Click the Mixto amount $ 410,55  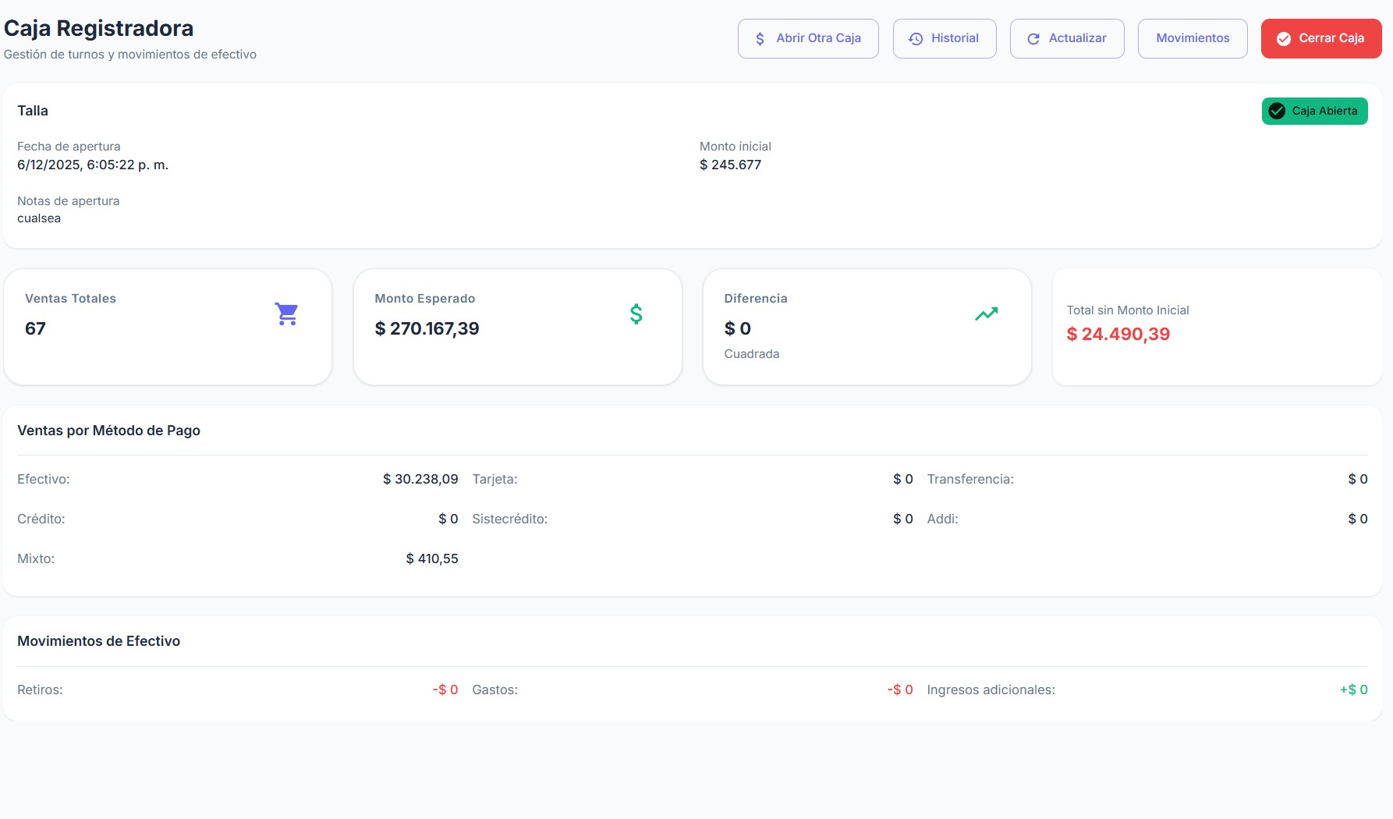tap(432, 558)
